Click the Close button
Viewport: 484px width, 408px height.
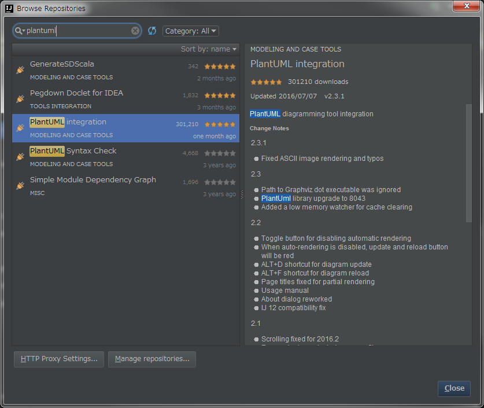click(454, 388)
